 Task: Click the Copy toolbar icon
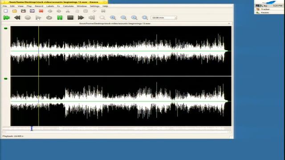tap(77, 11)
